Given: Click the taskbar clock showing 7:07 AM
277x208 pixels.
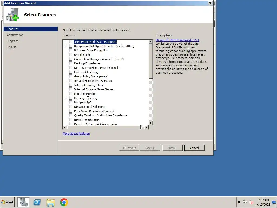Looking at the screenshot, I should click(x=263, y=202).
